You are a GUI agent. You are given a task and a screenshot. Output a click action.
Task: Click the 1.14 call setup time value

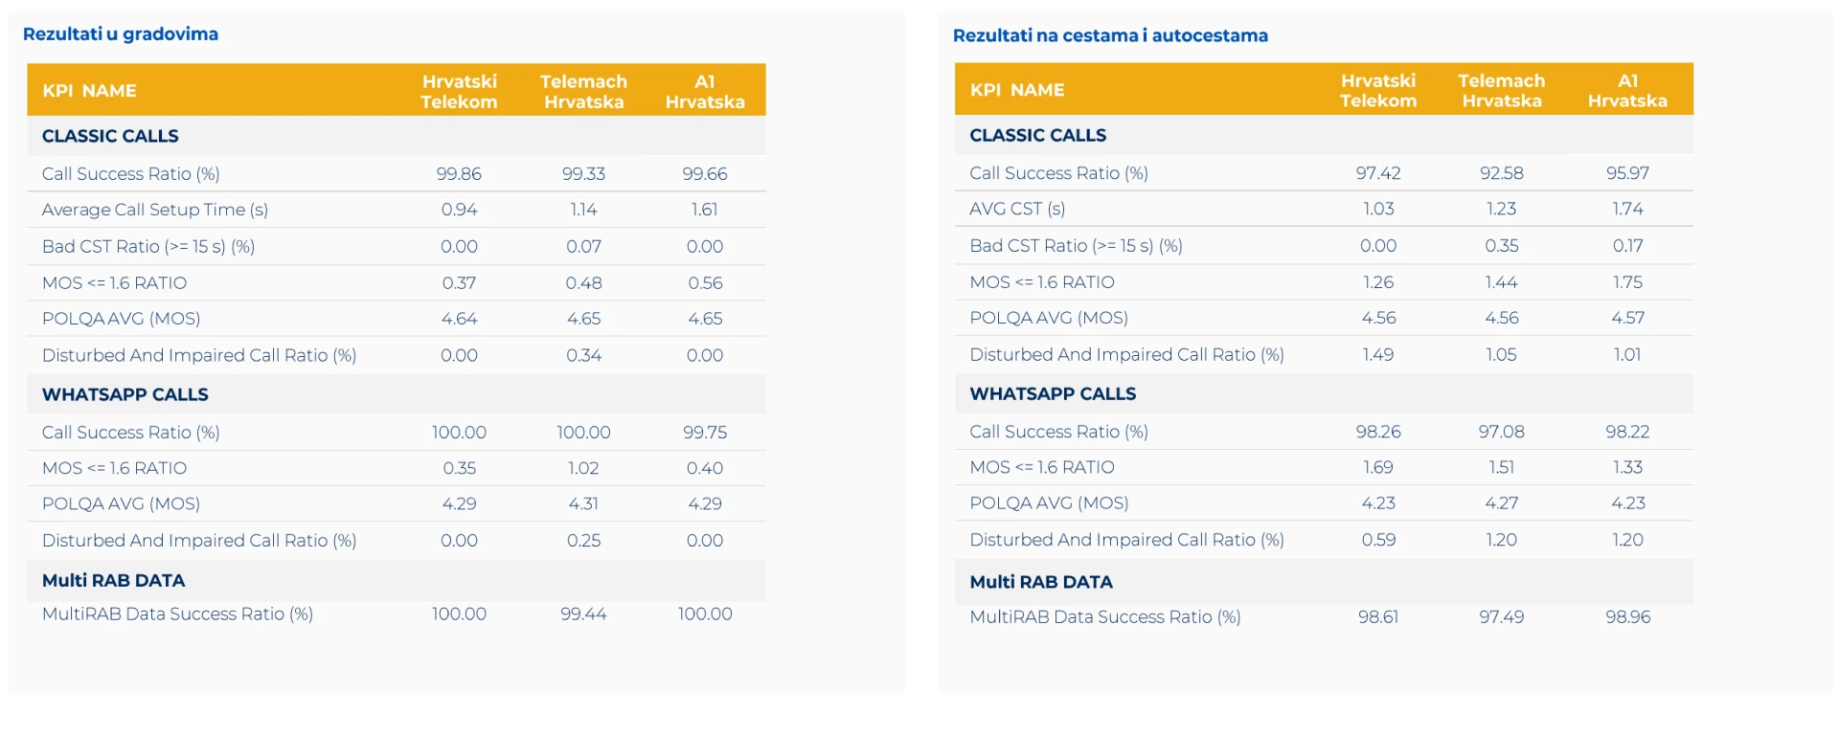[583, 210]
